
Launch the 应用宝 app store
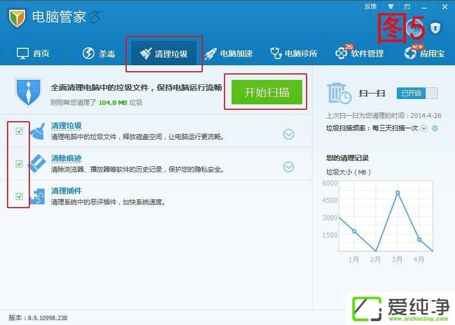pyautogui.click(x=425, y=53)
